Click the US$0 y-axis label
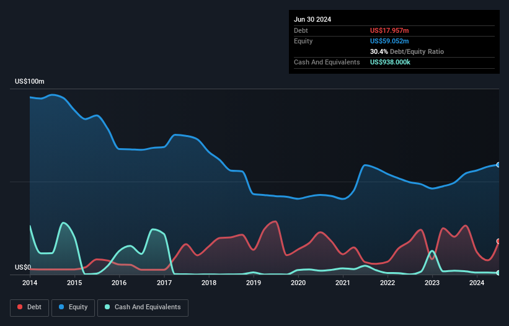The width and height of the screenshot is (509, 326). [23, 267]
